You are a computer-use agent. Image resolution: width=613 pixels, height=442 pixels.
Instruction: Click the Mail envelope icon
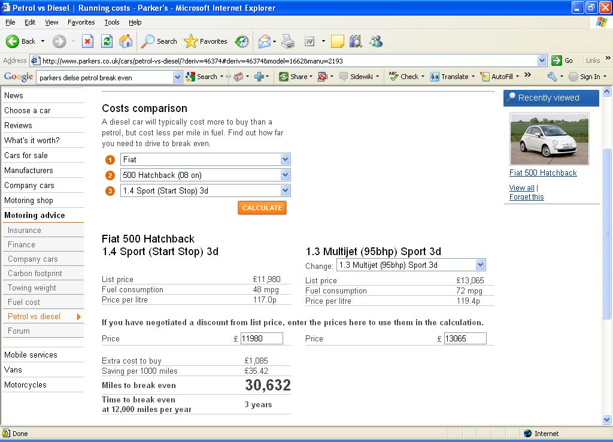pyautogui.click(x=265, y=41)
